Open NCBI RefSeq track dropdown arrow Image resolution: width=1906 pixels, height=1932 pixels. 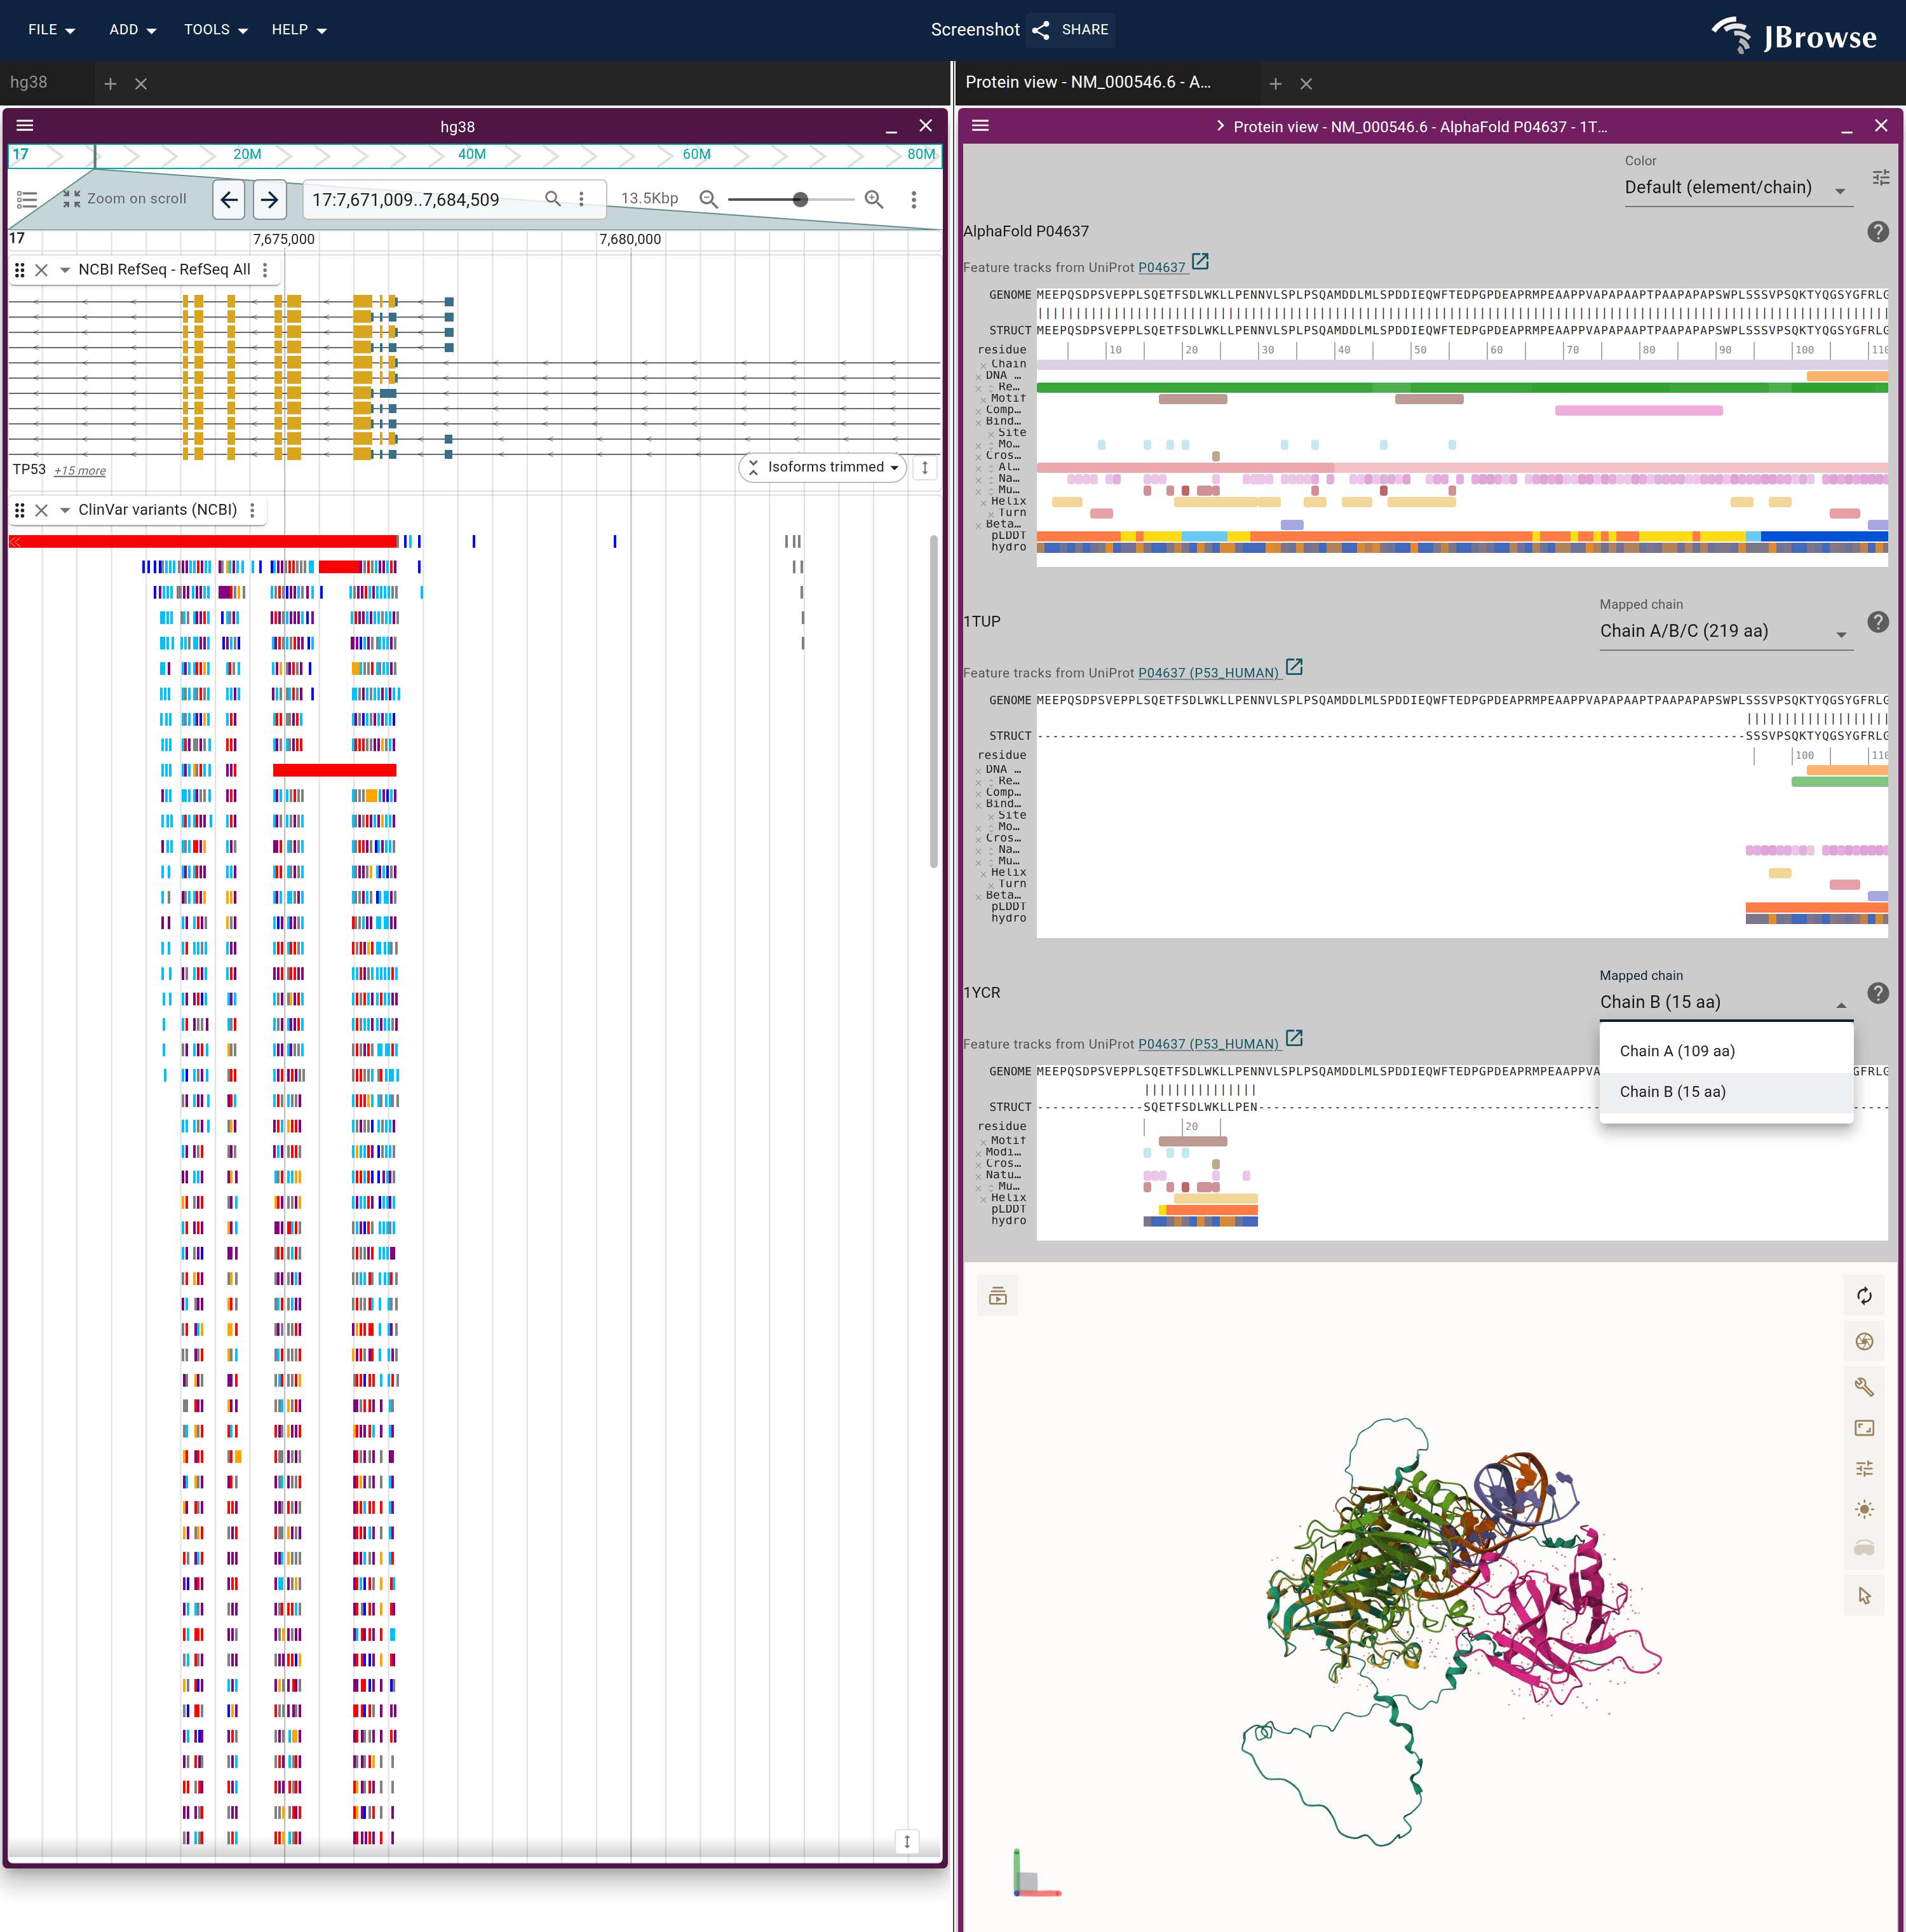pyautogui.click(x=65, y=270)
